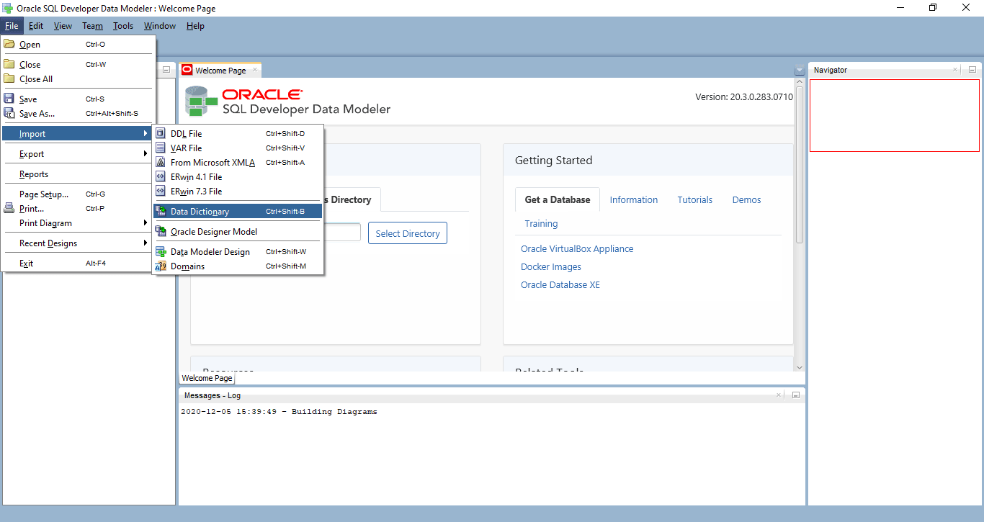Switch to the Tutorials tab

coord(694,199)
